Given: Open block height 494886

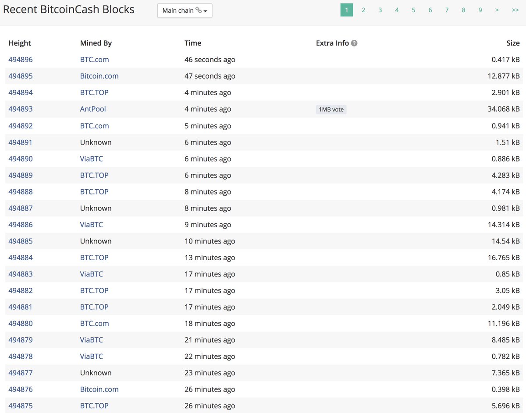Looking at the screenshot, I should (21, 225).
